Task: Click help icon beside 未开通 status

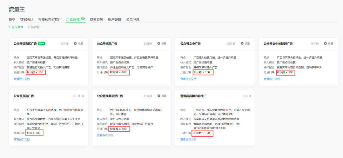Action: (83, 96)
